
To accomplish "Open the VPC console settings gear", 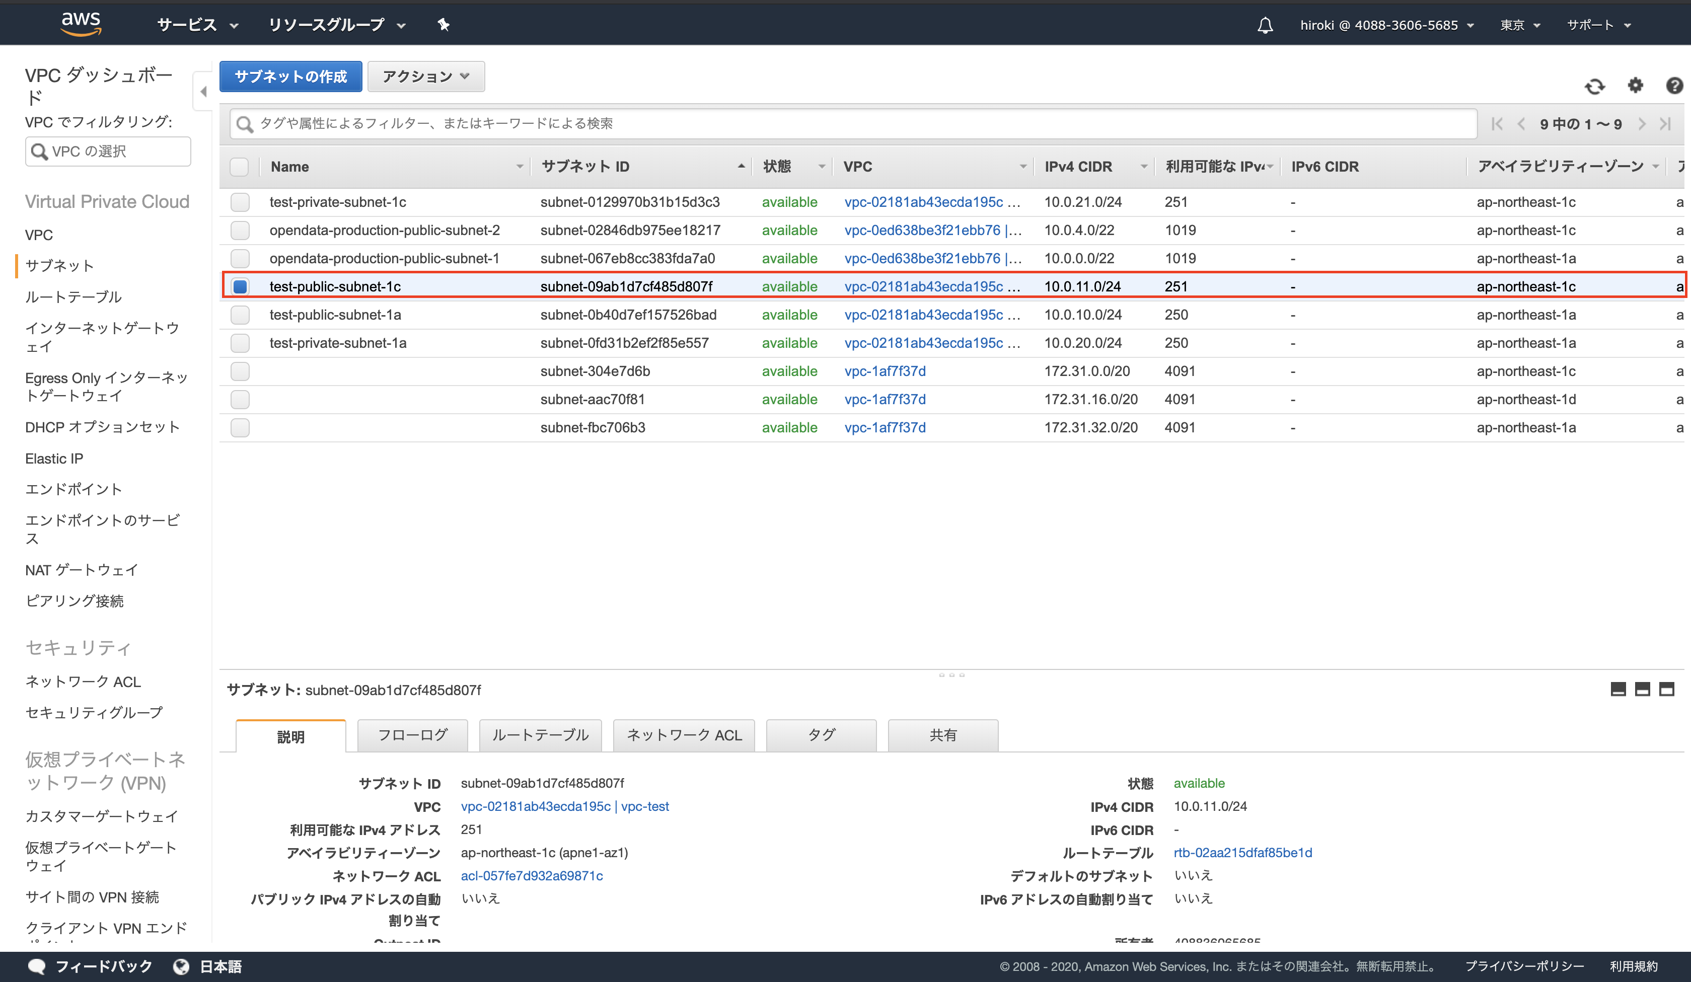I will click(x=1635, y=86).
